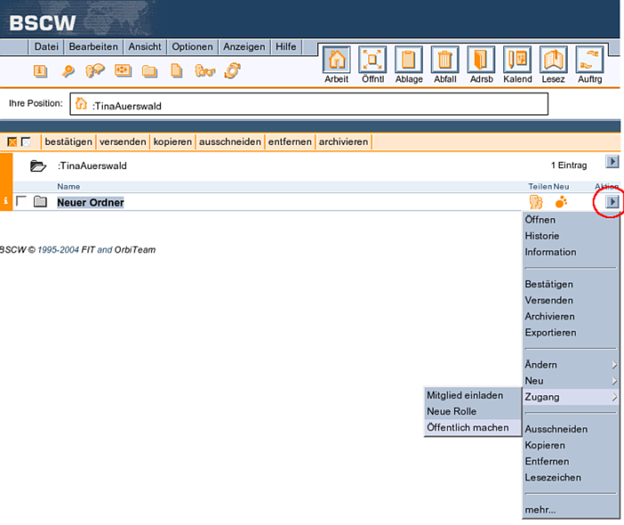Image resolution: width=624 pixels, height=525 pixels.
Task: Select all entries with the orange checkbox
Action: click(12, 142)
